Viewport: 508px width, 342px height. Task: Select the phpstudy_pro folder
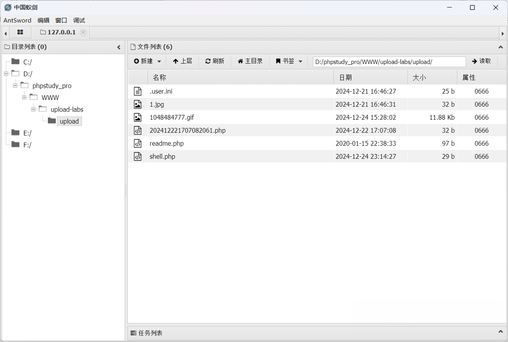click(52, 86)
